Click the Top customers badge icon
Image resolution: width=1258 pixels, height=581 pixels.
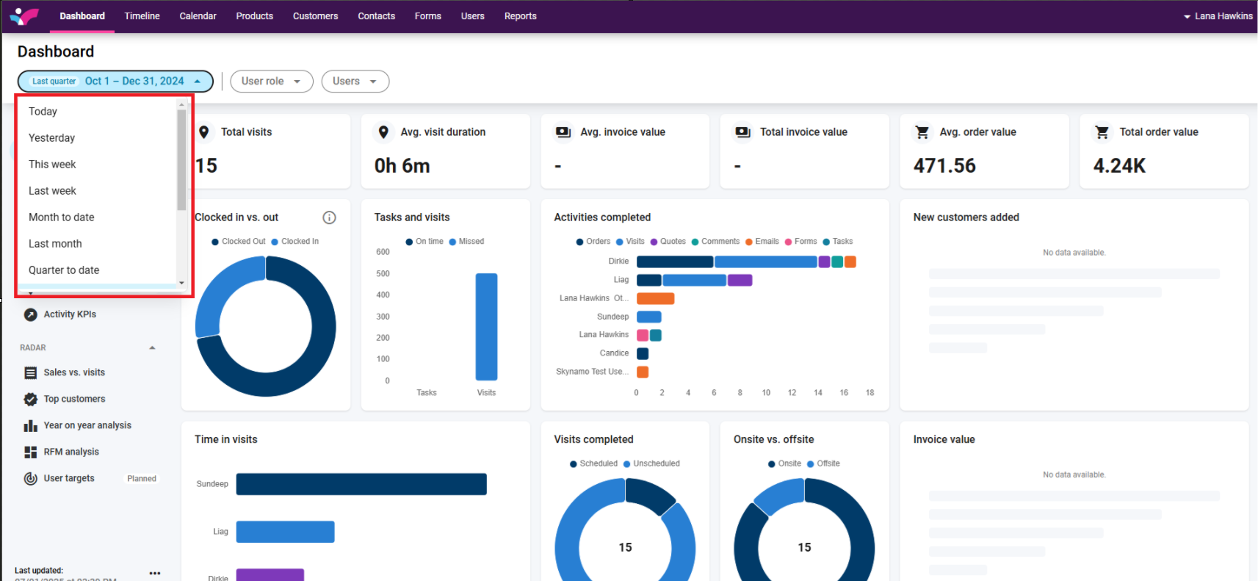30,400
